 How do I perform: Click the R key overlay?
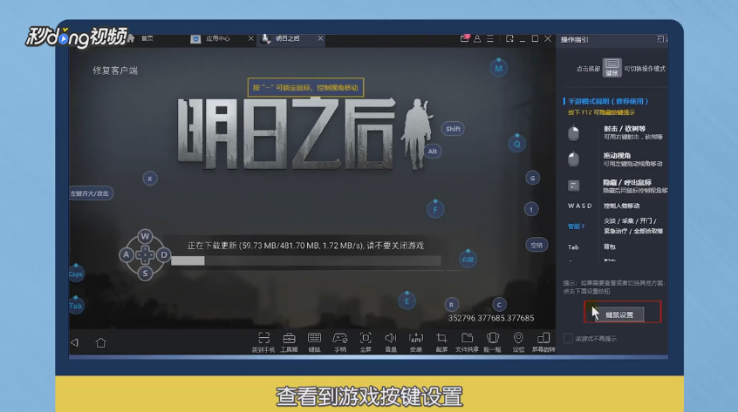tap(451, 305)
